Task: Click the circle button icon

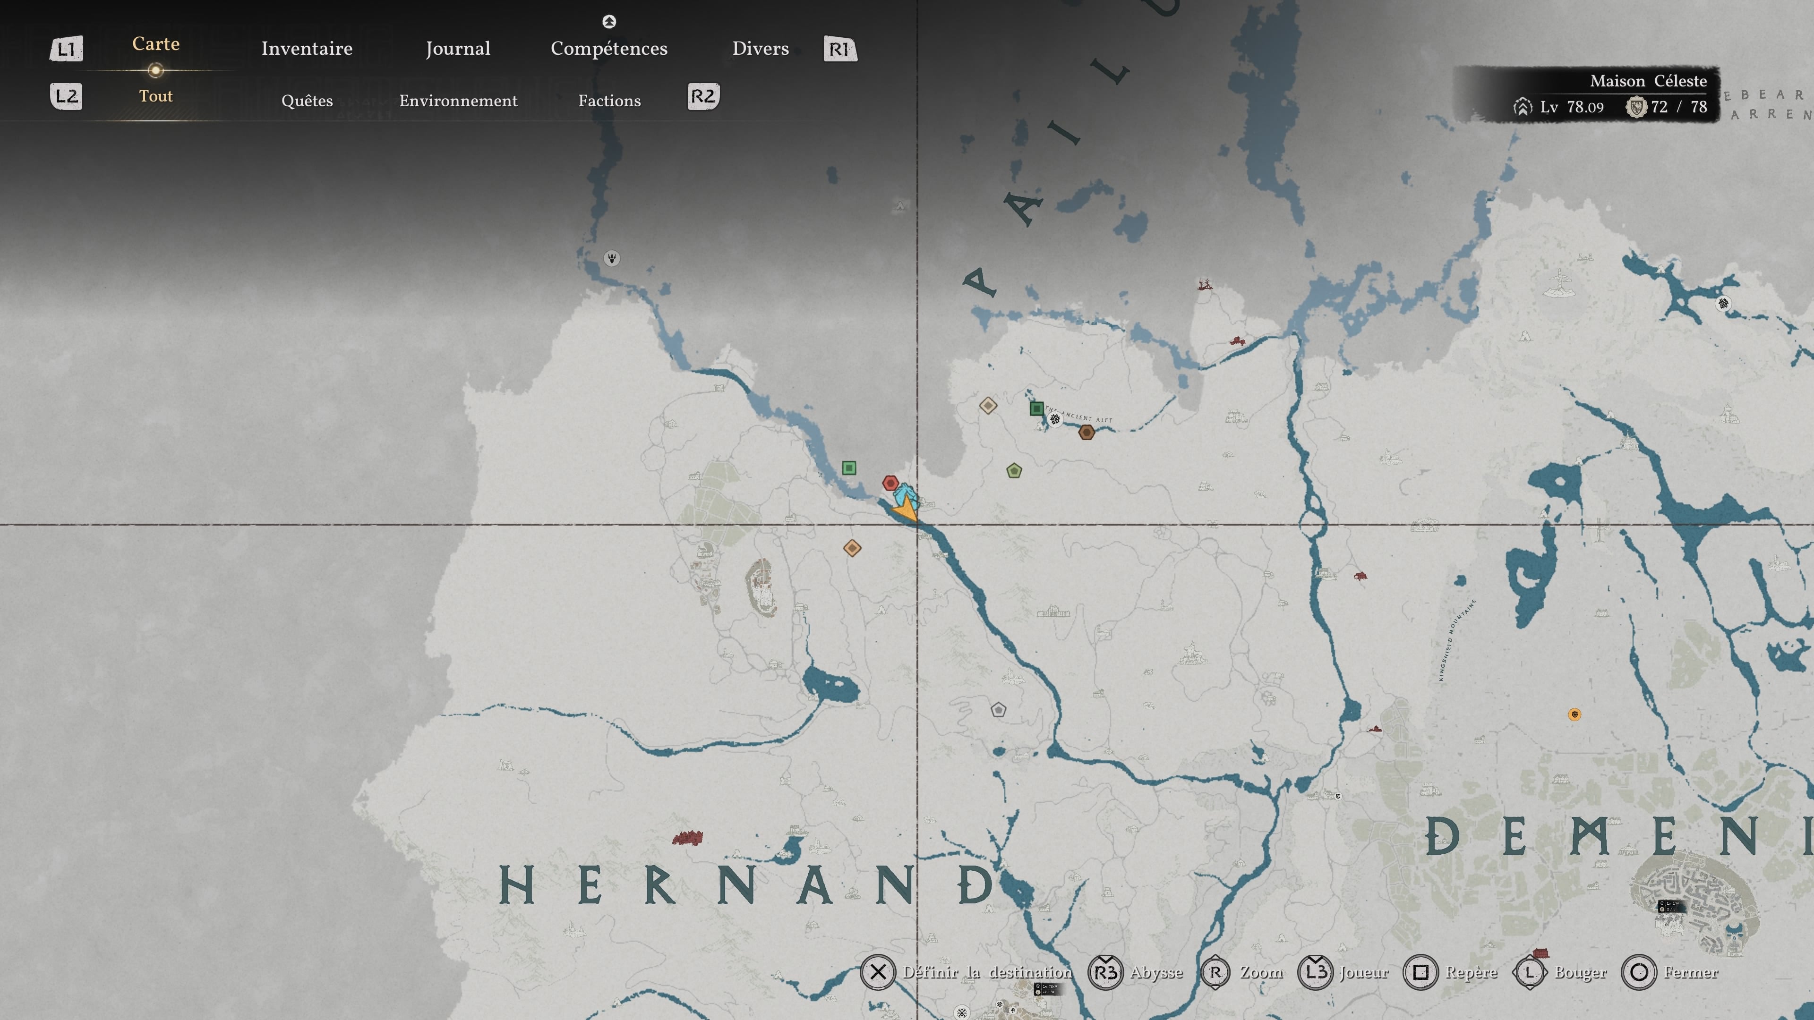Action: pos(1639,972)
